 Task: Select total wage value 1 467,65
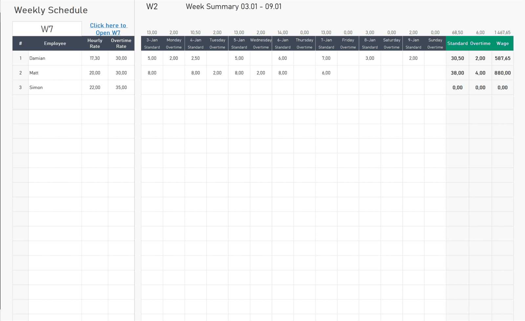click(x=502, y=32)
